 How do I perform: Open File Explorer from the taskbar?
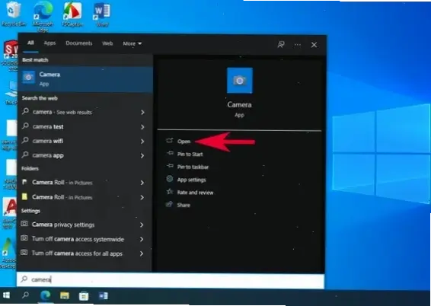(65, 295)
